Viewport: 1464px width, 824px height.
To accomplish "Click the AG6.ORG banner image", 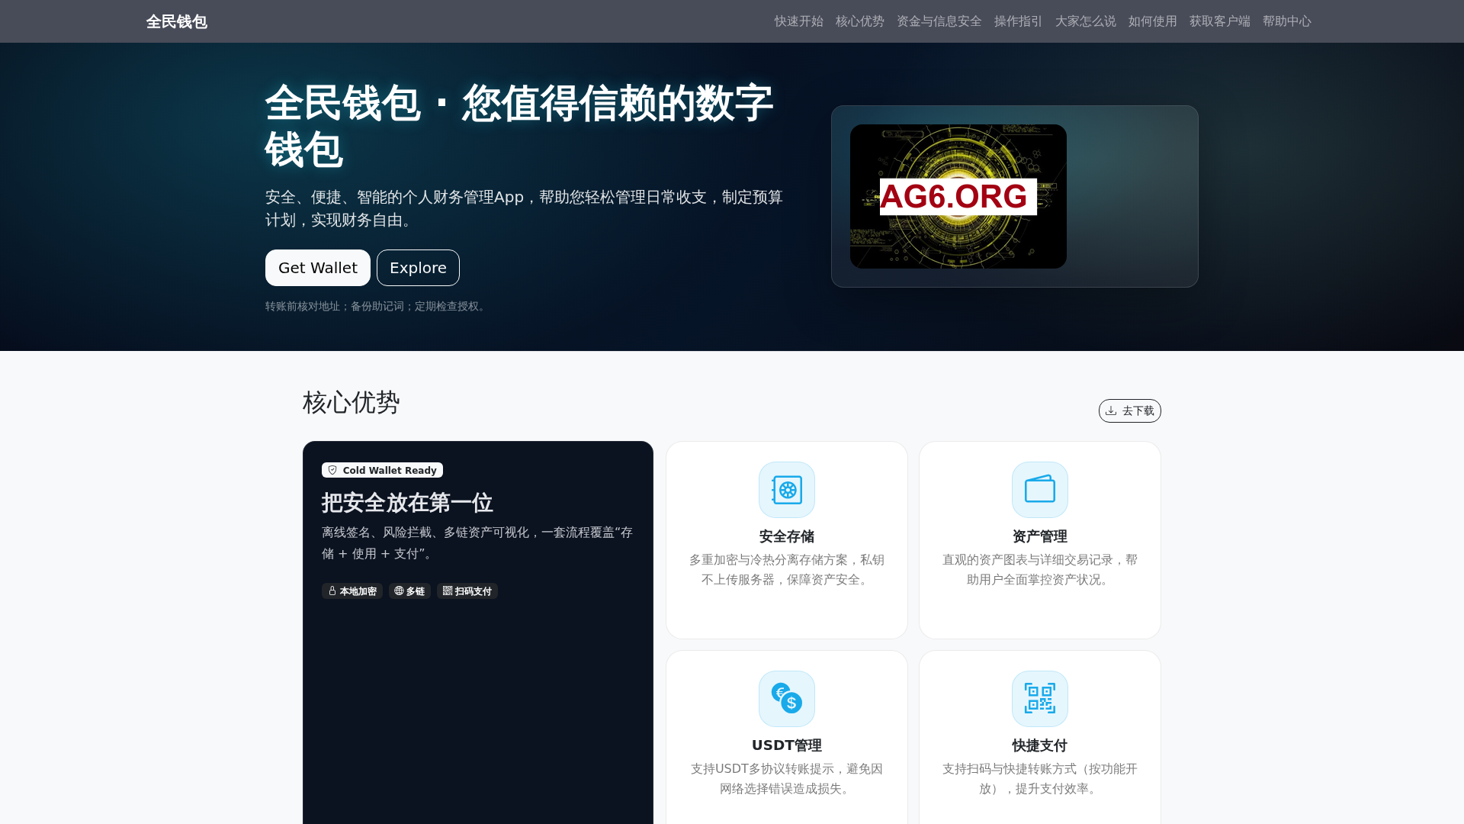I will [x=958, y=196].
